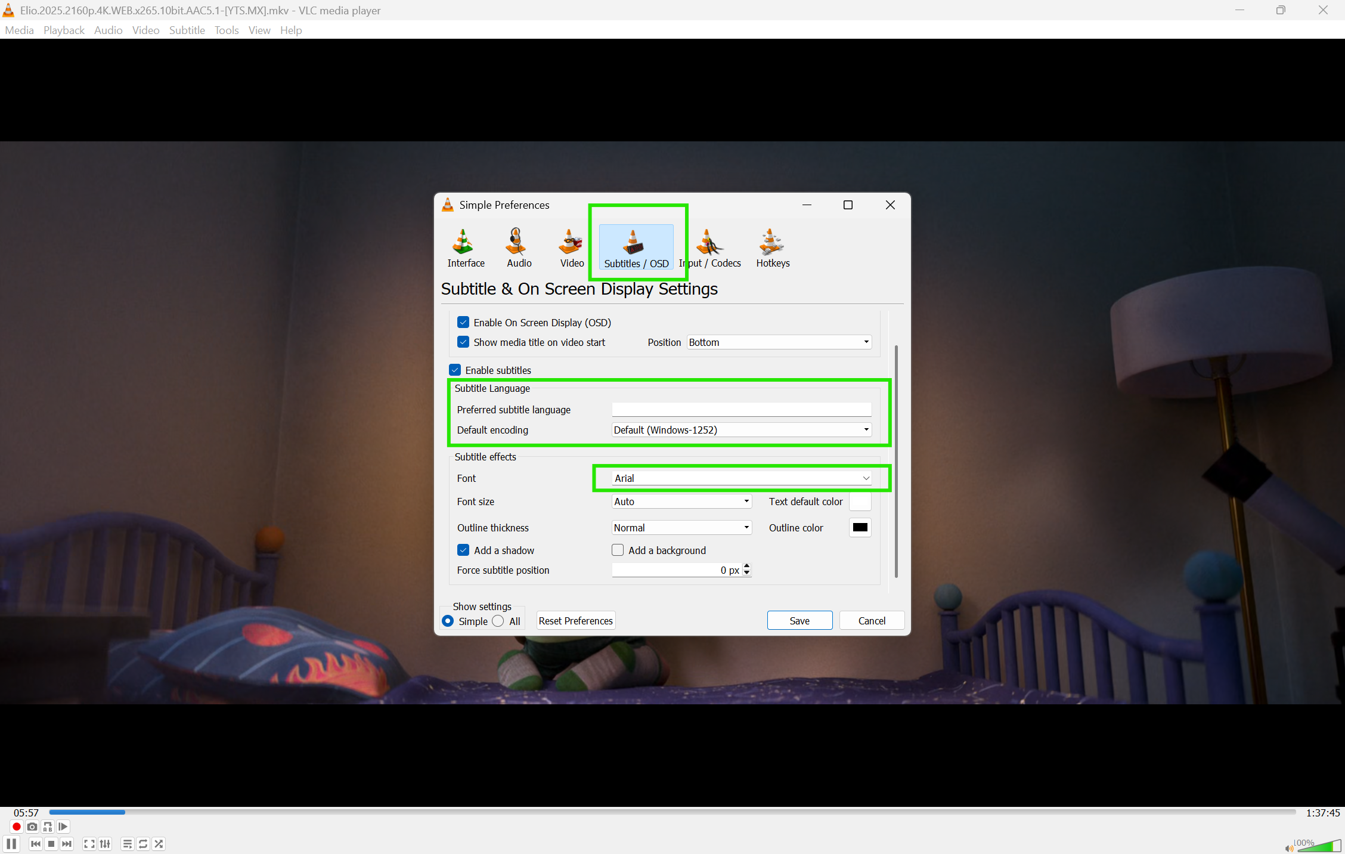The width and height of the screenshot is (1345, 854).
Task: Check the Add a background box
Action: coord(618,550)
